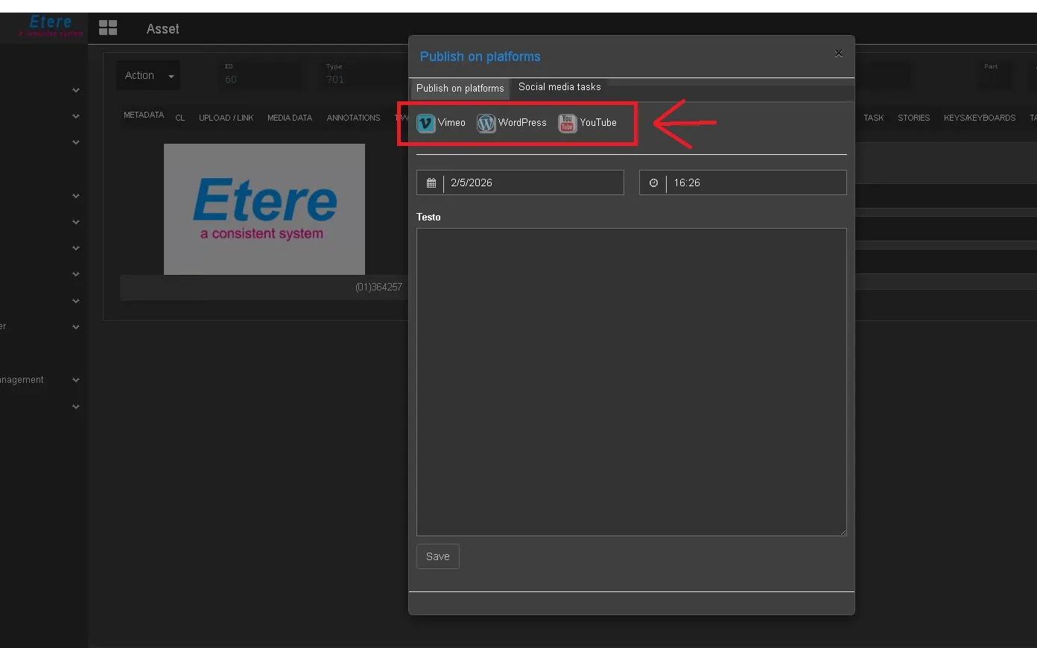Expand the management sidebar section
1037x648 pixels.
pos(76,380)
